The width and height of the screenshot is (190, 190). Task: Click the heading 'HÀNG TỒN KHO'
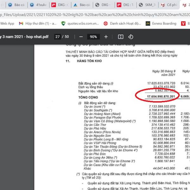(89, 61)
